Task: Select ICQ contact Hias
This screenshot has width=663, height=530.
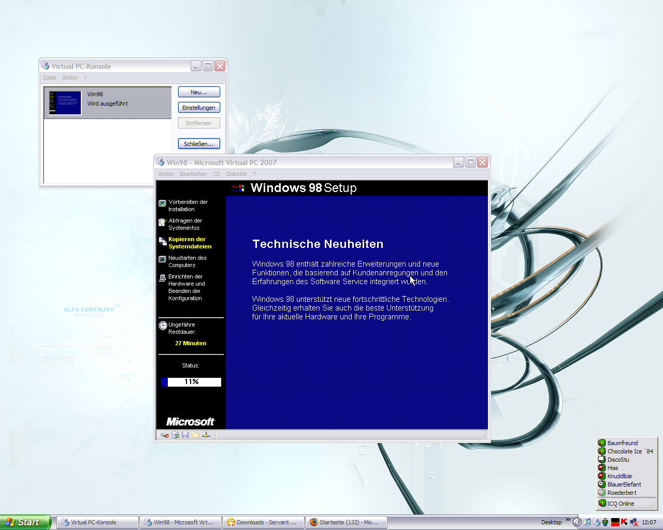Action: [x=609, y=468]
